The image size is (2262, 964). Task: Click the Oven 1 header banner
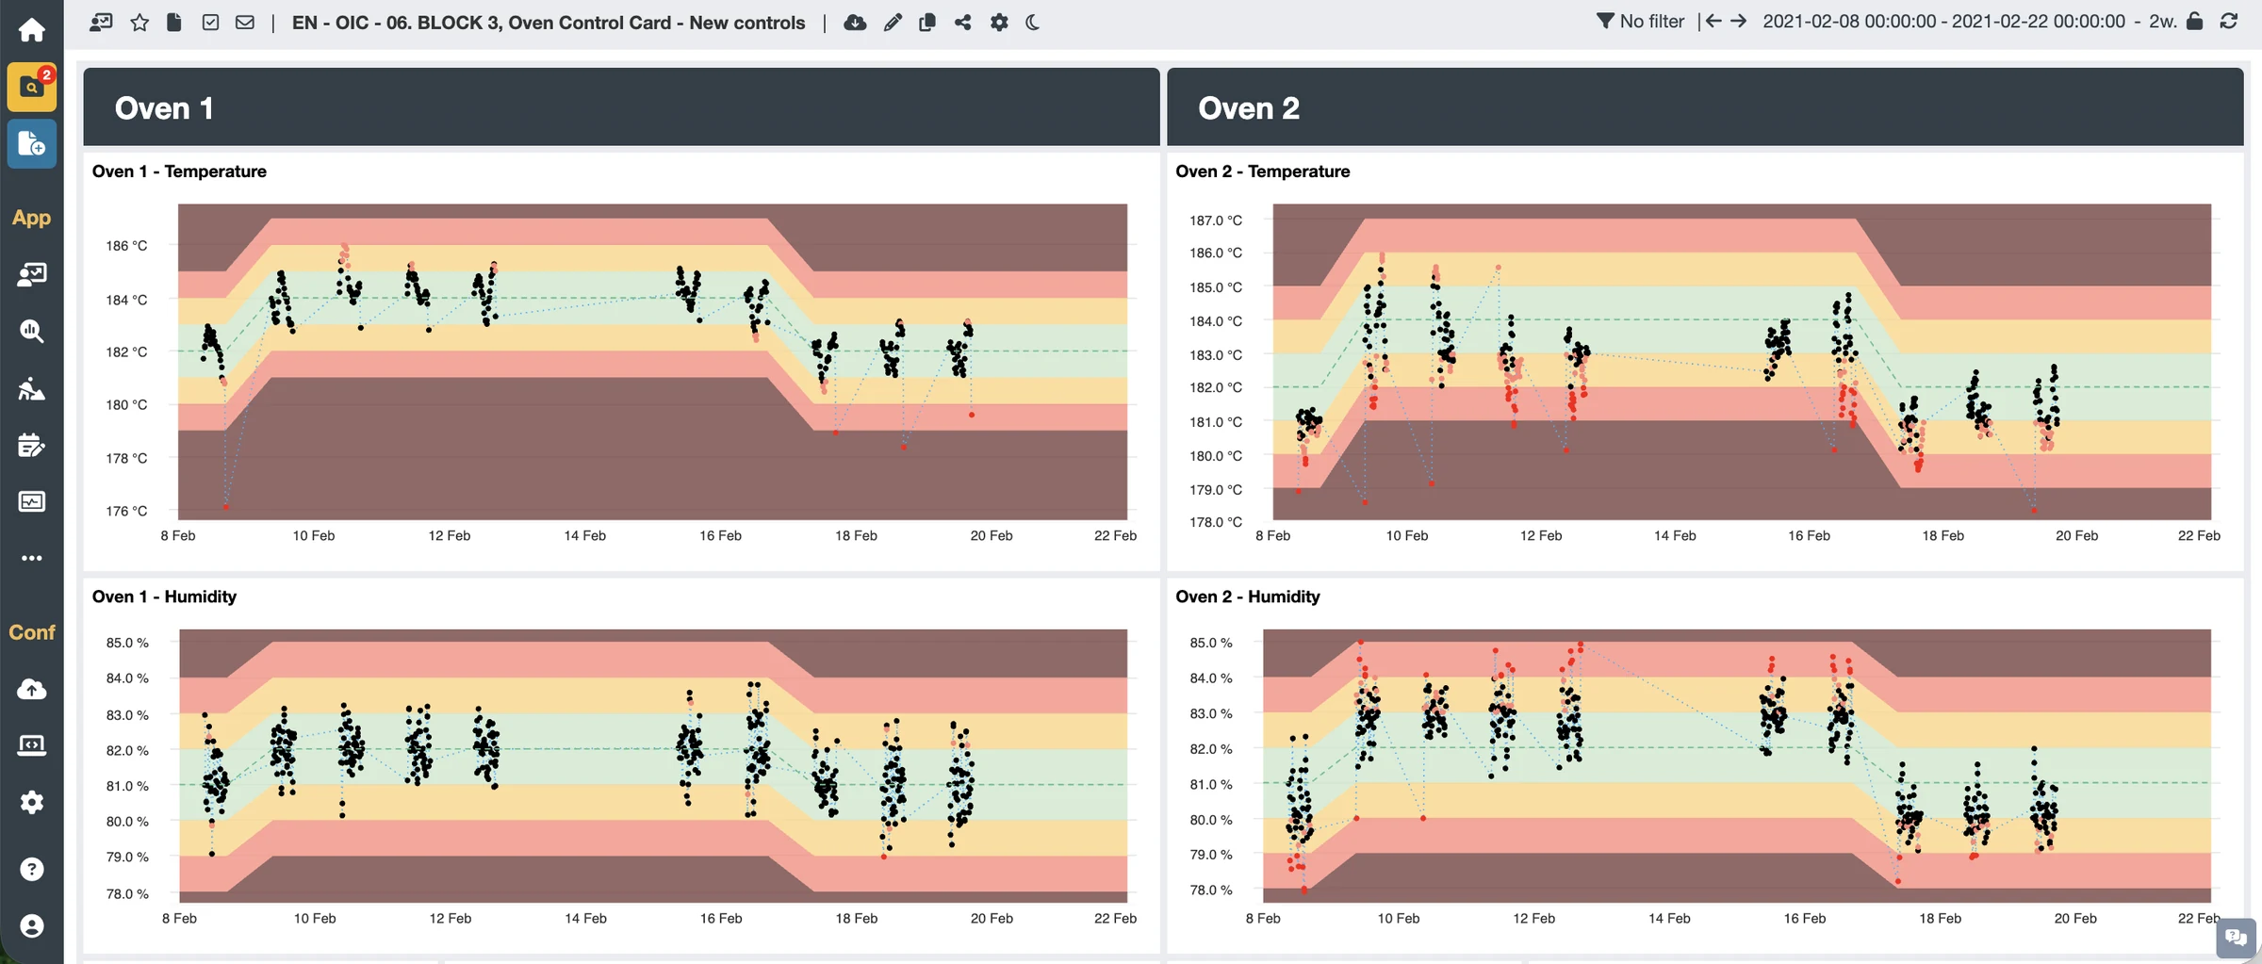(621, 107)
